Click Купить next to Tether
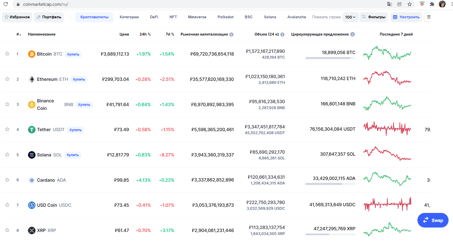Image resolution: width=453 pixels, height=242 pixels. [76, 130]
